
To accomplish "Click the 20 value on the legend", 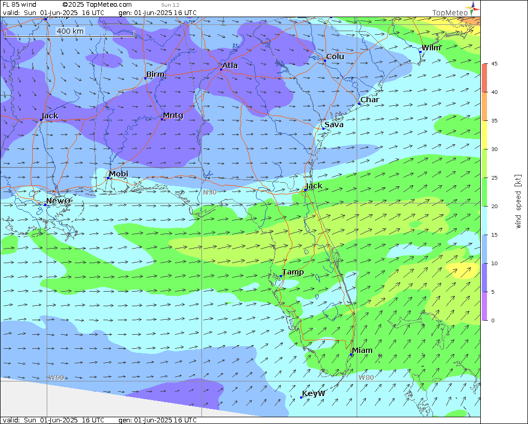I will (x=494, y=206).
